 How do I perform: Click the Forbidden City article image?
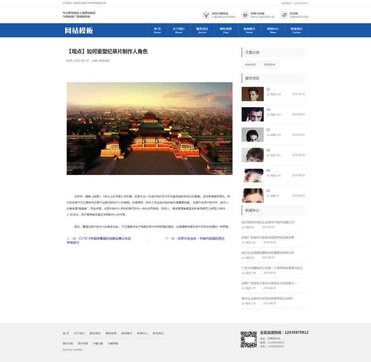(x=150, y=128)
